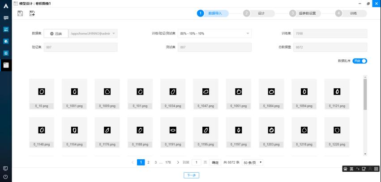Select thumbnail 0_1218.png
The image size is (381, 182).
tap(304, 132)
